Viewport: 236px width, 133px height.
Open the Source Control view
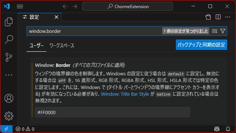[9, 57]
